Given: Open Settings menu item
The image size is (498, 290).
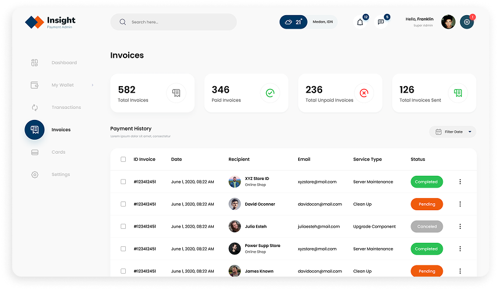Looking at the screenshot, I should tap(61, 174).
